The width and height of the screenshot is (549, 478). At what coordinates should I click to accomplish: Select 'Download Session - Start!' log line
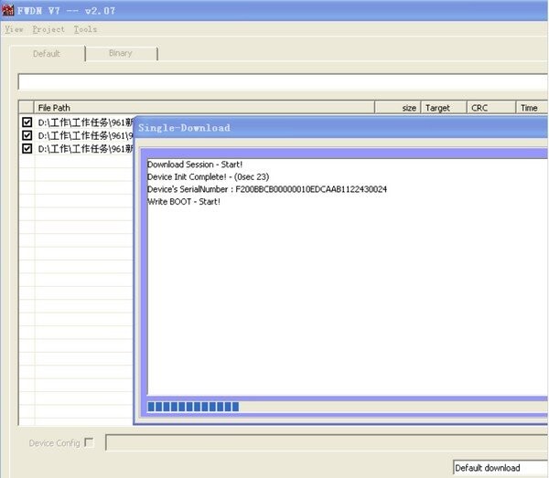pyautogui.click(x=195, y=165)
